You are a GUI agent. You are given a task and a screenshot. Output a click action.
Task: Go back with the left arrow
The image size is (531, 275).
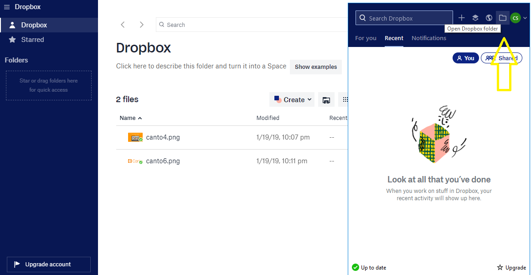click(x=123, y=25)
